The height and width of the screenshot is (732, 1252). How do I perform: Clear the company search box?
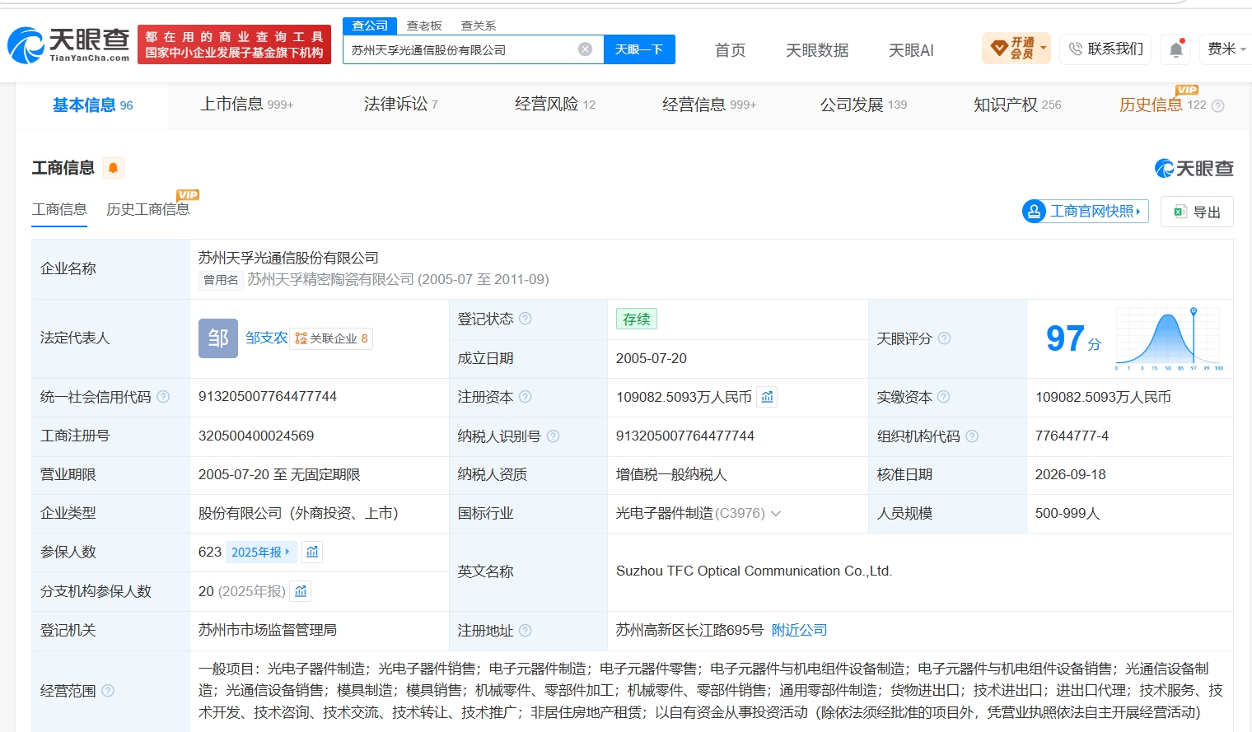(586, 49)
